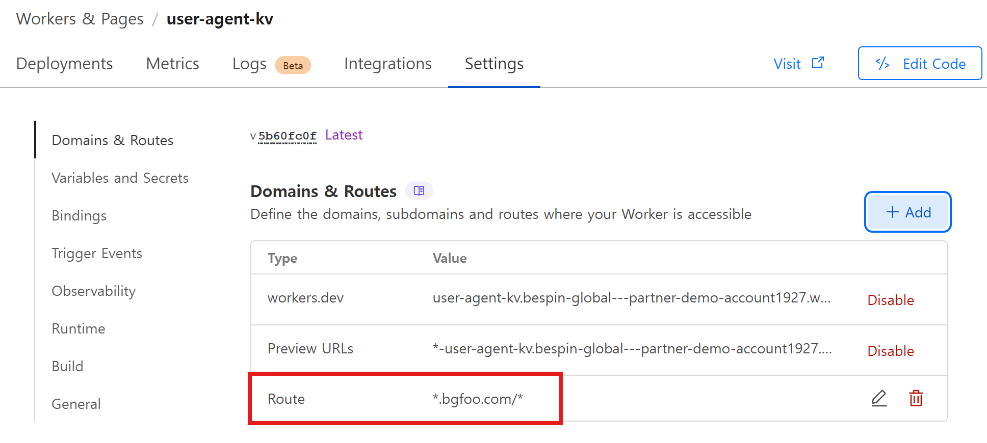Click the plus icon in Add button
This screenshot has width=987, height=443.
(x=892, y=212)
